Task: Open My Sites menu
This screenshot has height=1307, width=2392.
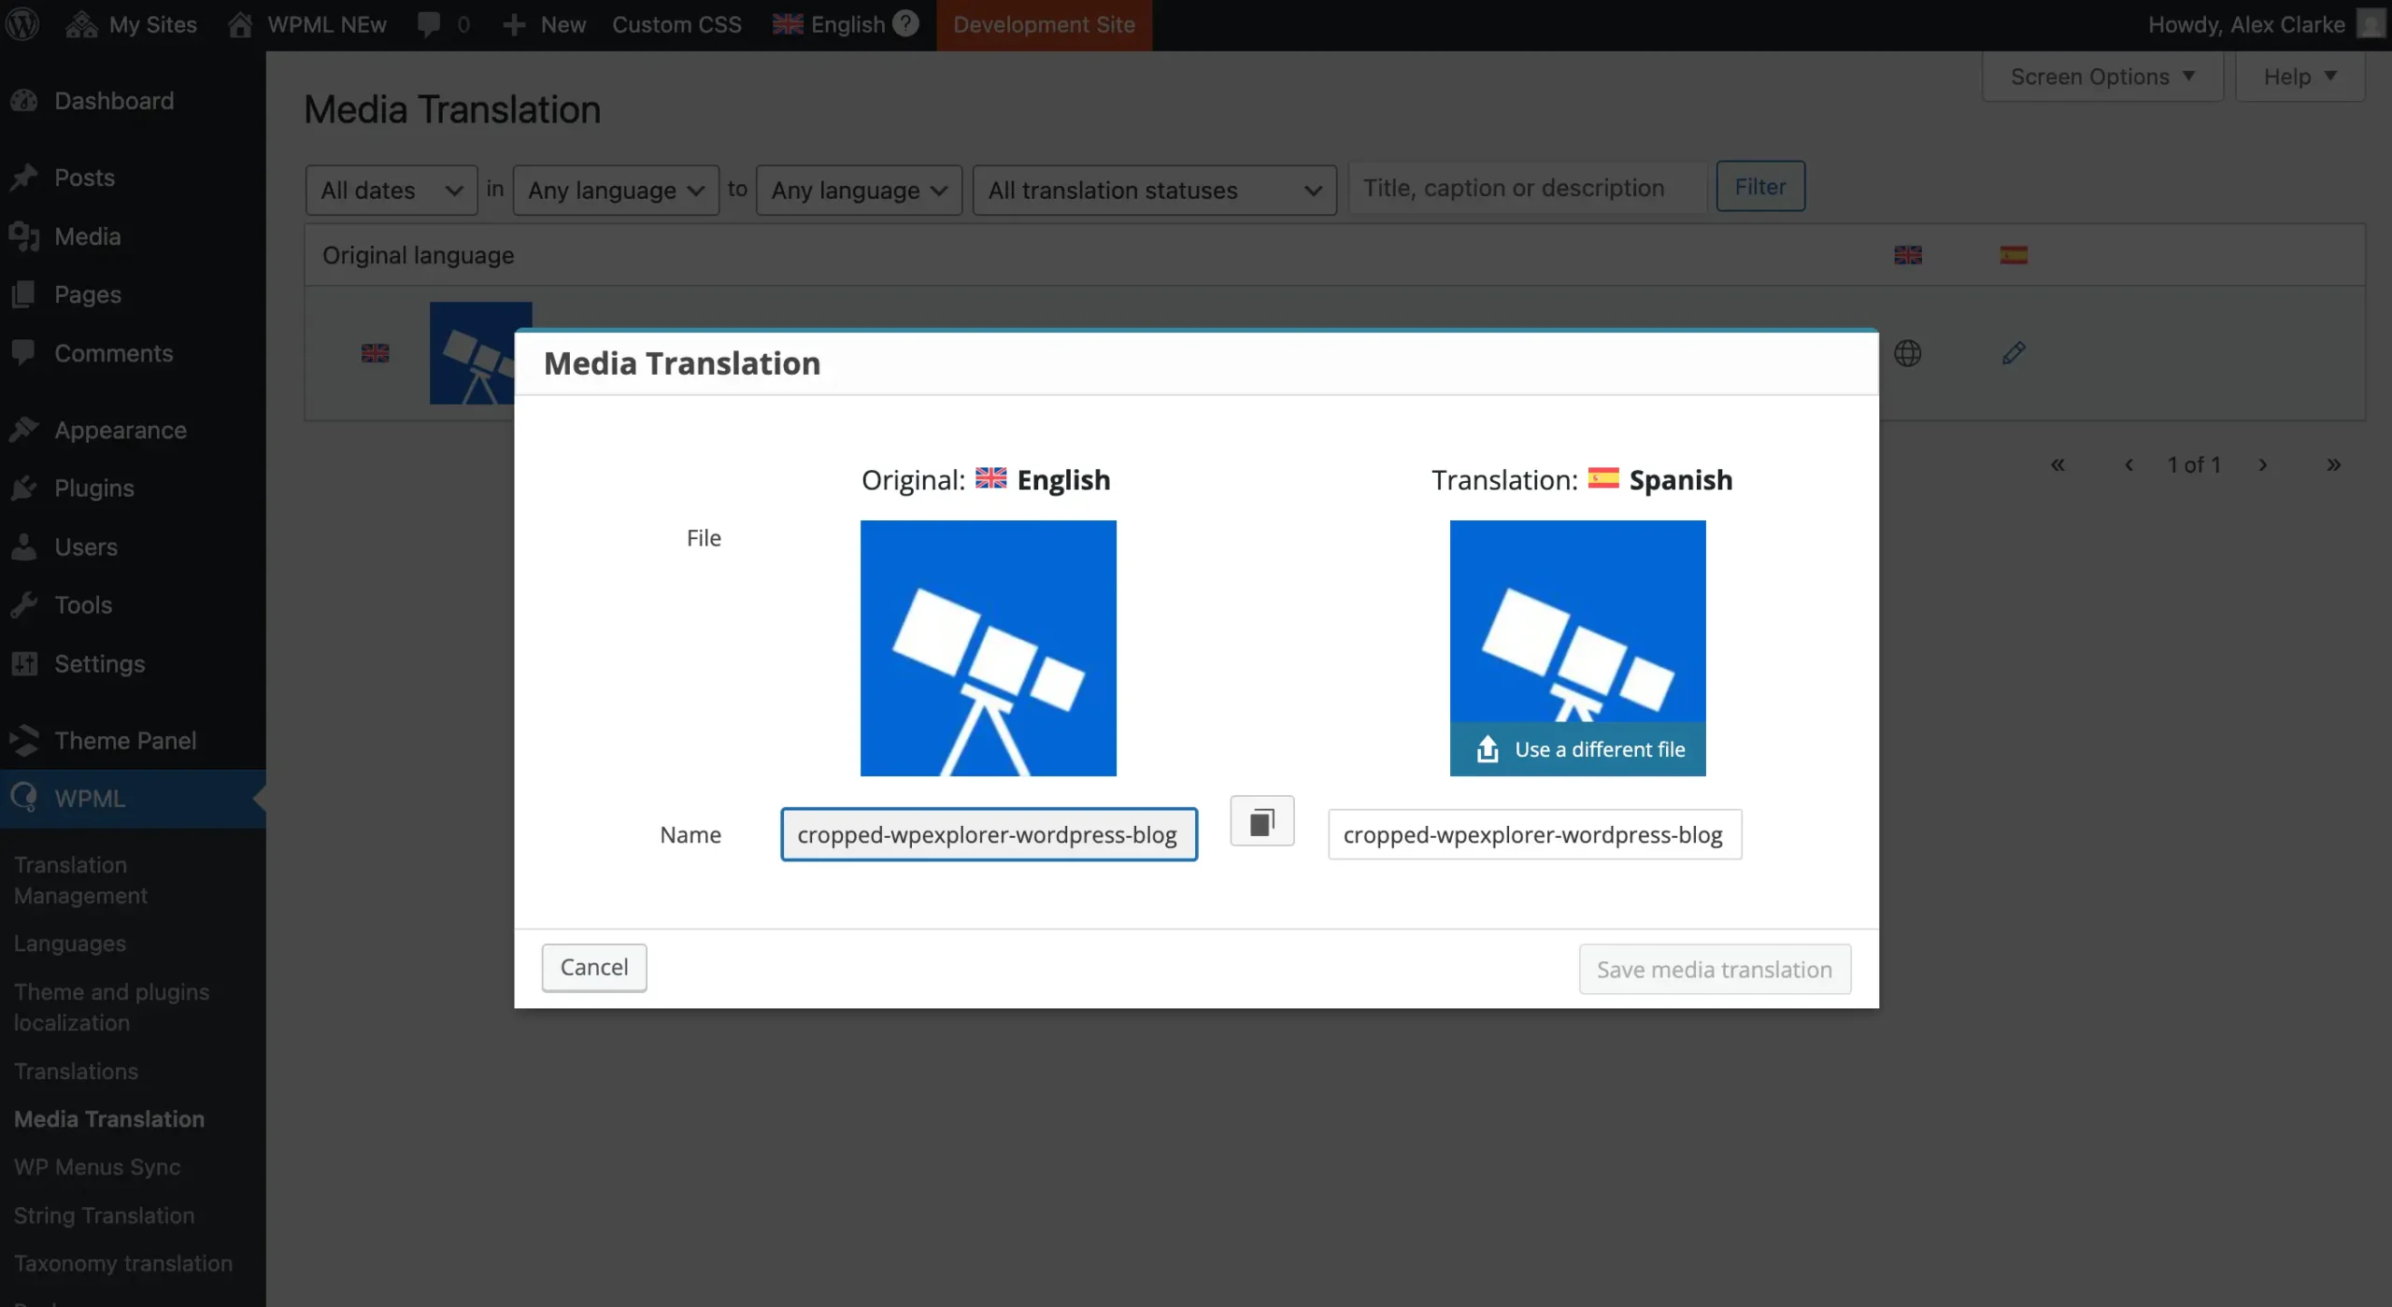Action: pos(132,24)
